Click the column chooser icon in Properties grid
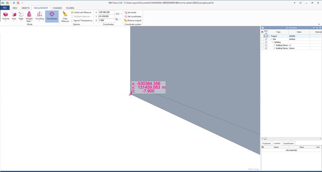The height and width of the screenshot is (172, 322). (x=262, y=147)
